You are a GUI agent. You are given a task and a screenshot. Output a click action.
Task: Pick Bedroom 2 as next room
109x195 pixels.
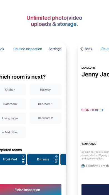coord(45,118)
